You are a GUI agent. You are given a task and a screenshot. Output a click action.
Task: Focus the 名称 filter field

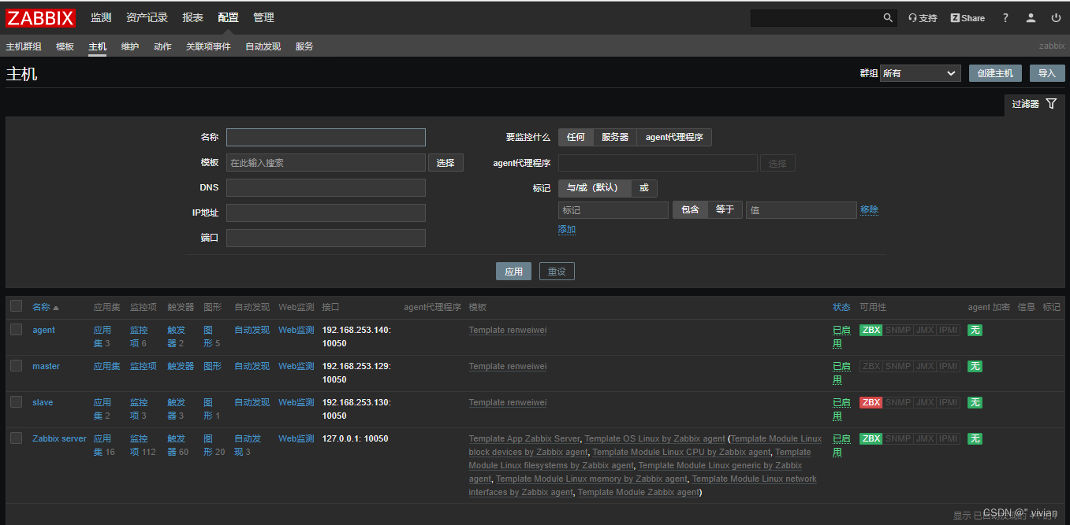326,138
